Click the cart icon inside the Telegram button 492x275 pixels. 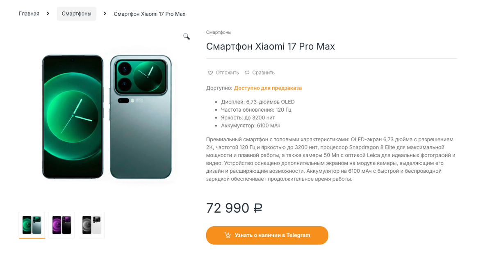point(227,235)
